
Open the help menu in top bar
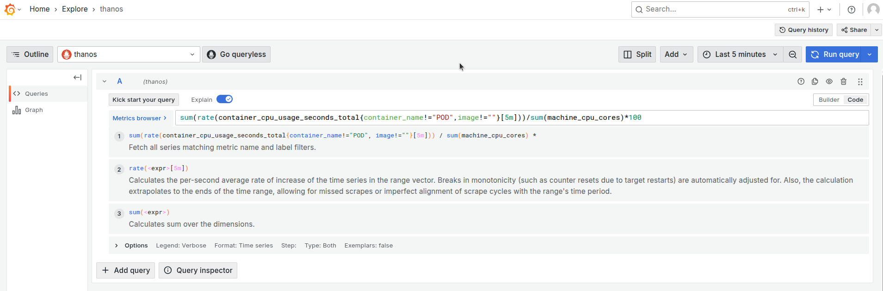point(852,10)
